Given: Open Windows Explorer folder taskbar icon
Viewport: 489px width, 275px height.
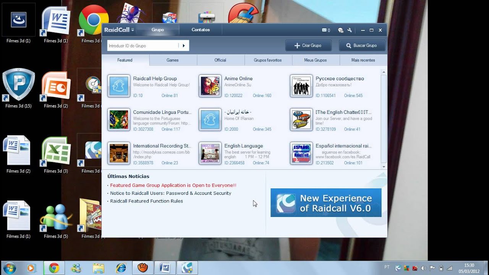Looking at the screenshot, I should [x=99, y=268].
